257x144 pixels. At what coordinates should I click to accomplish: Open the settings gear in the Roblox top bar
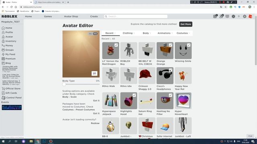click(x=245, y=16)
